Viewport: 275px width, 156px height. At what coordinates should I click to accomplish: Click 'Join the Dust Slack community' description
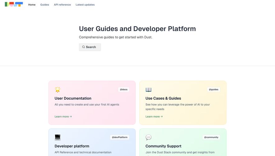point(180,153)
